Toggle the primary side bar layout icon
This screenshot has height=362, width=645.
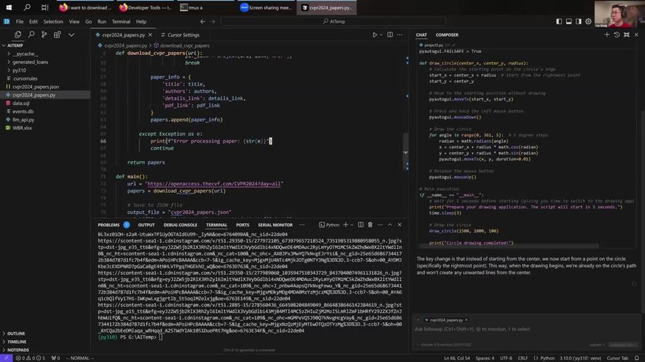[558, 21]
